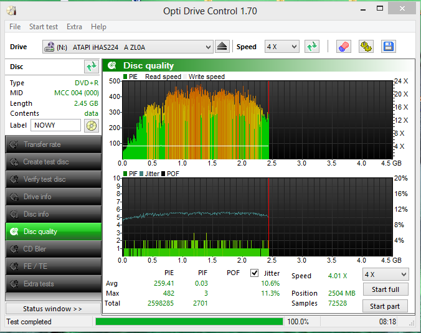Click the MID value MCC 004 (000)
The image size is (421, 333).
coord(77,93)
